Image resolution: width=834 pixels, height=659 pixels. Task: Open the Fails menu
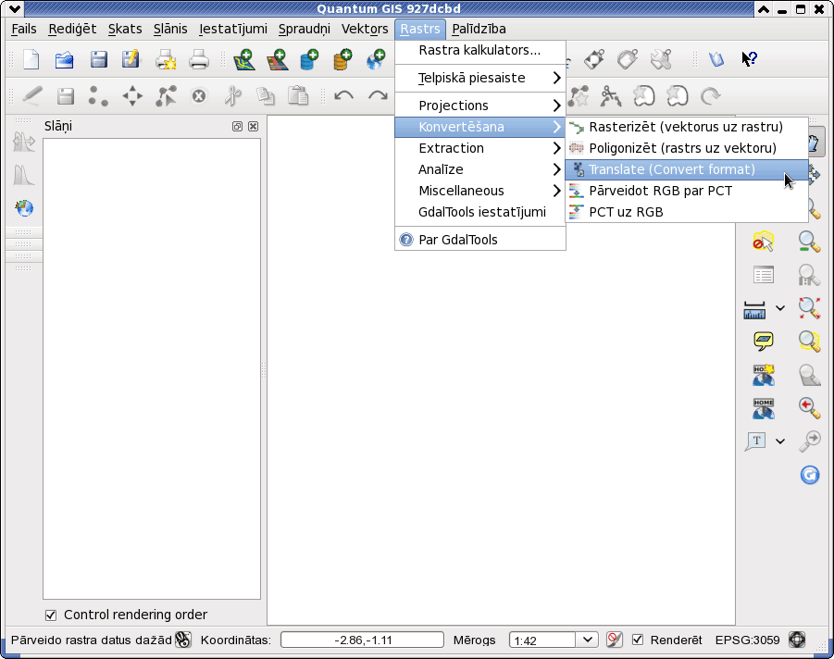(24, 29)
